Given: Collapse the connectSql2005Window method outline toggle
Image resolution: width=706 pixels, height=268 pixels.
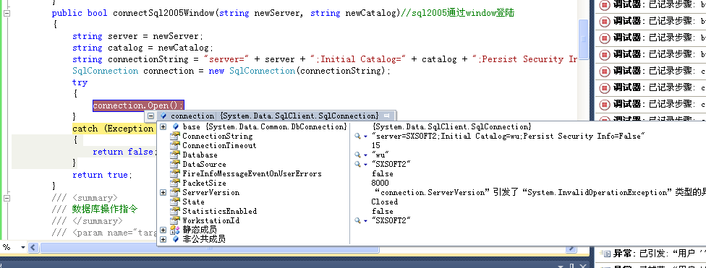Looking at the screenshot, I should pyautogui.click(x=7, y=13).
